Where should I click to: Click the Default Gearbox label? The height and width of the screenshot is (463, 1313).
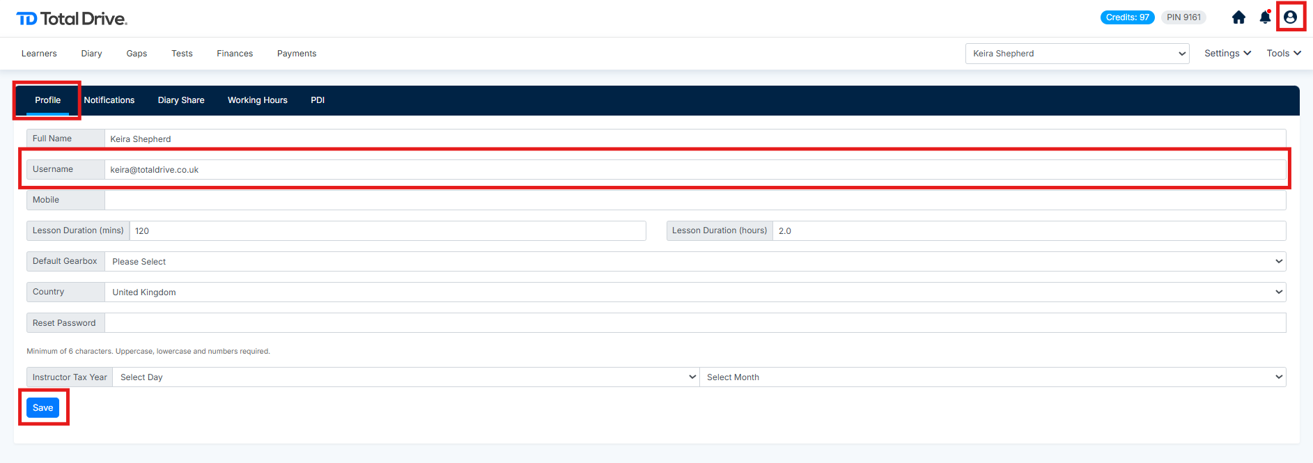point(65,261)
